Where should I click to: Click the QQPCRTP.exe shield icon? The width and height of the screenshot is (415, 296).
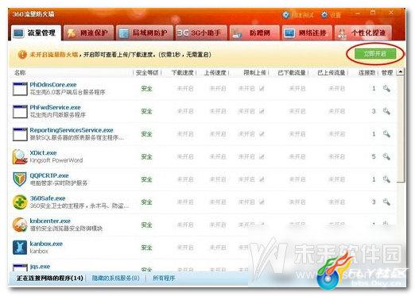(x=20, y=179)
